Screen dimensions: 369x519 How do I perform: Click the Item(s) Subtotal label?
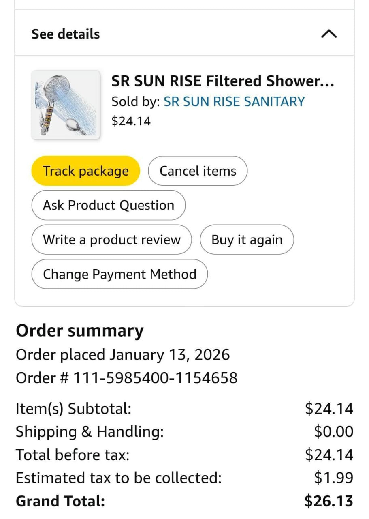(73, 408)
